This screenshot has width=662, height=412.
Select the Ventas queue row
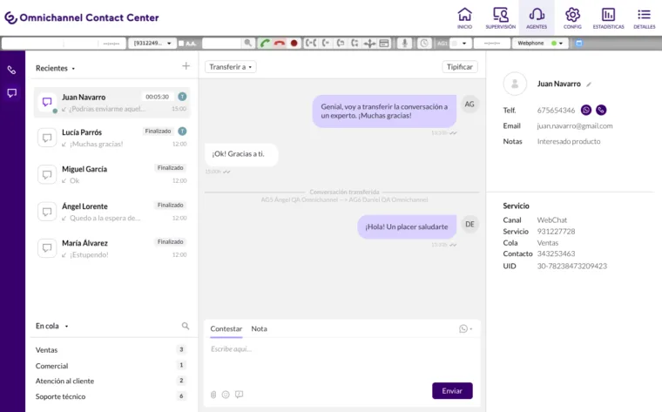tap(111, 350)
